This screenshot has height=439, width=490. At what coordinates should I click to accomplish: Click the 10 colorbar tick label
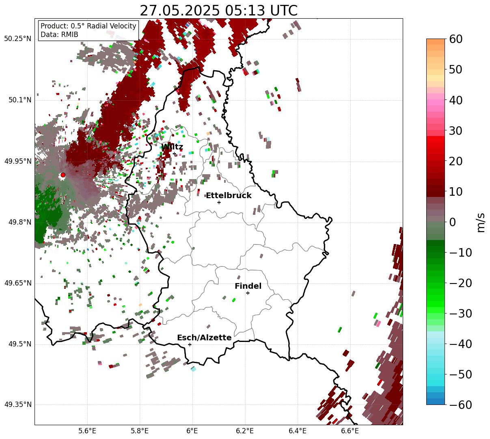click(457, 192)
